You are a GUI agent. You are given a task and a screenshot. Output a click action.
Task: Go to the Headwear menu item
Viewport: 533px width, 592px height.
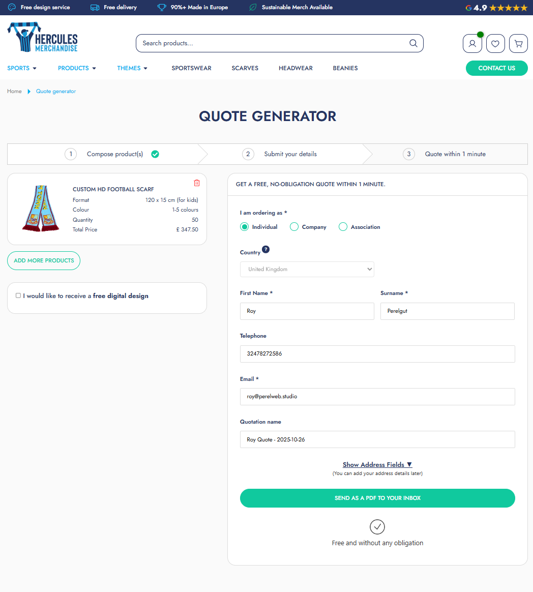[295, 68]
